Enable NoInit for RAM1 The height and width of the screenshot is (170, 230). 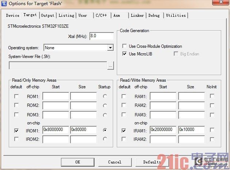pos(212,96)
